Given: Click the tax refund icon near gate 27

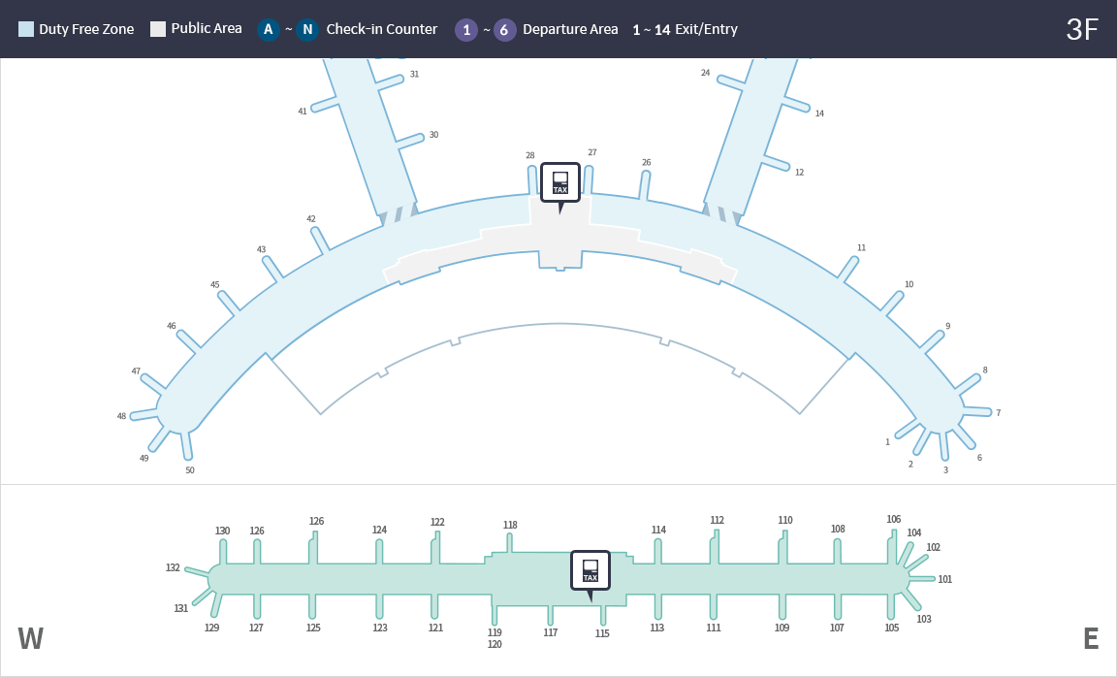Looking at the screenshot, I should coord(559,182).
